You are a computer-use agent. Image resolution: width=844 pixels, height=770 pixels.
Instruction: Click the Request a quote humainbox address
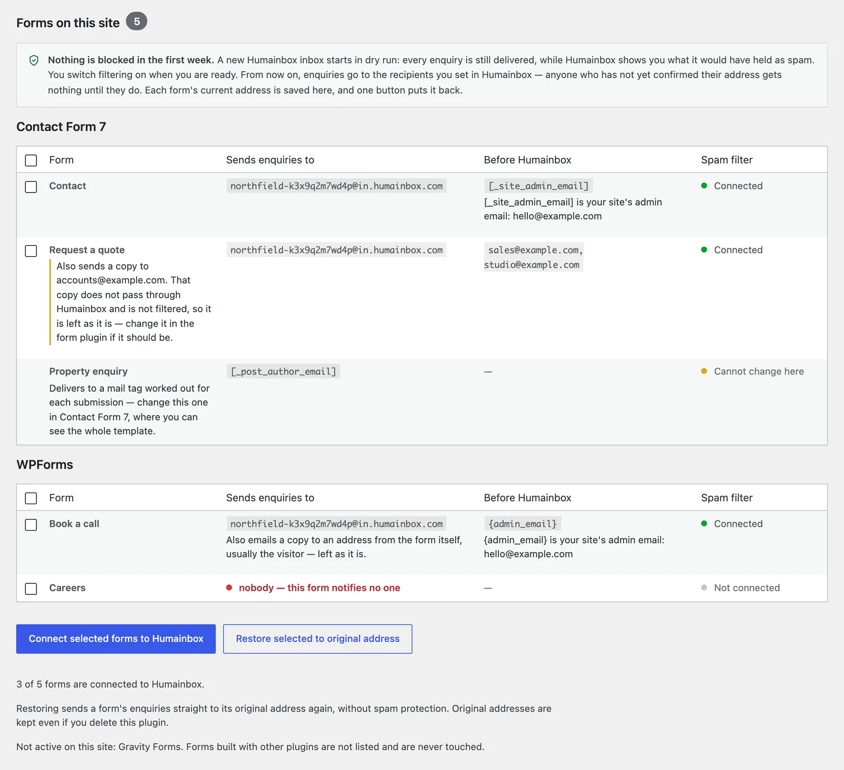[337, 250]
